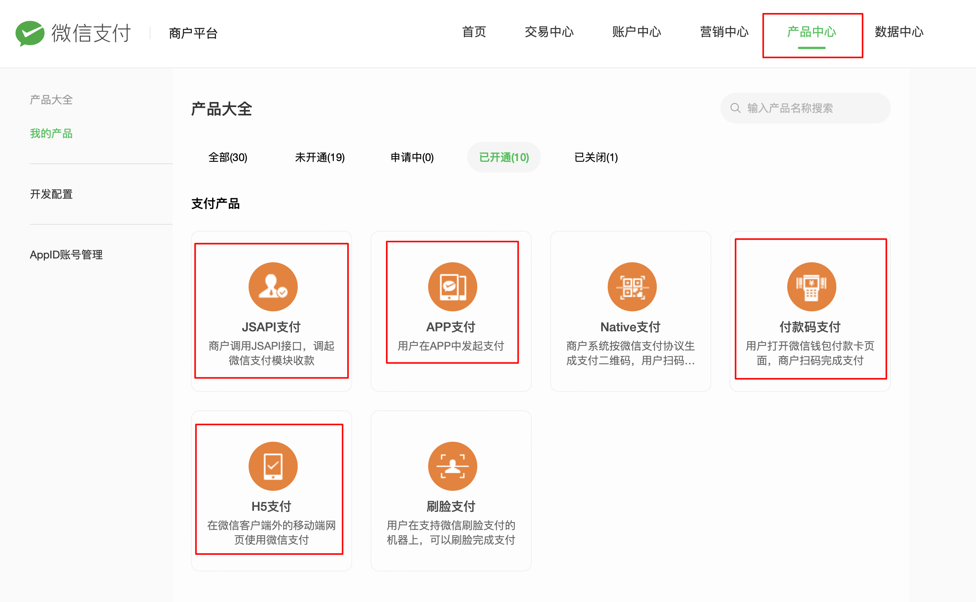Screen dimensions: 976x602
Task: Click the 产品大全 main page title
Action: 221,109
